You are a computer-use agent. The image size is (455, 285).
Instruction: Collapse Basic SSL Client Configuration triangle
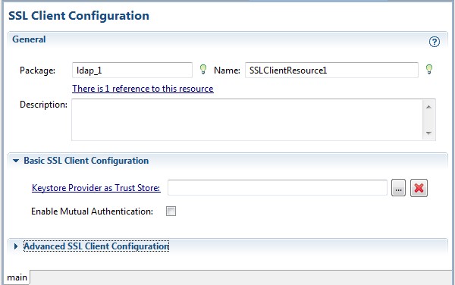pyautogui.click(x=16, y=161)
